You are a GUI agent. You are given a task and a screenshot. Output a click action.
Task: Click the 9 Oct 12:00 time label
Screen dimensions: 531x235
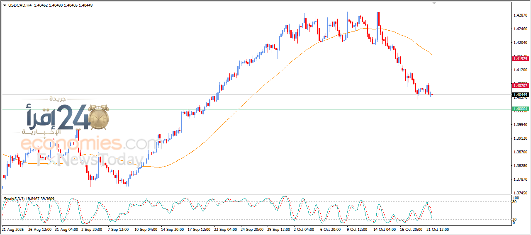click(x=358, y=229)
